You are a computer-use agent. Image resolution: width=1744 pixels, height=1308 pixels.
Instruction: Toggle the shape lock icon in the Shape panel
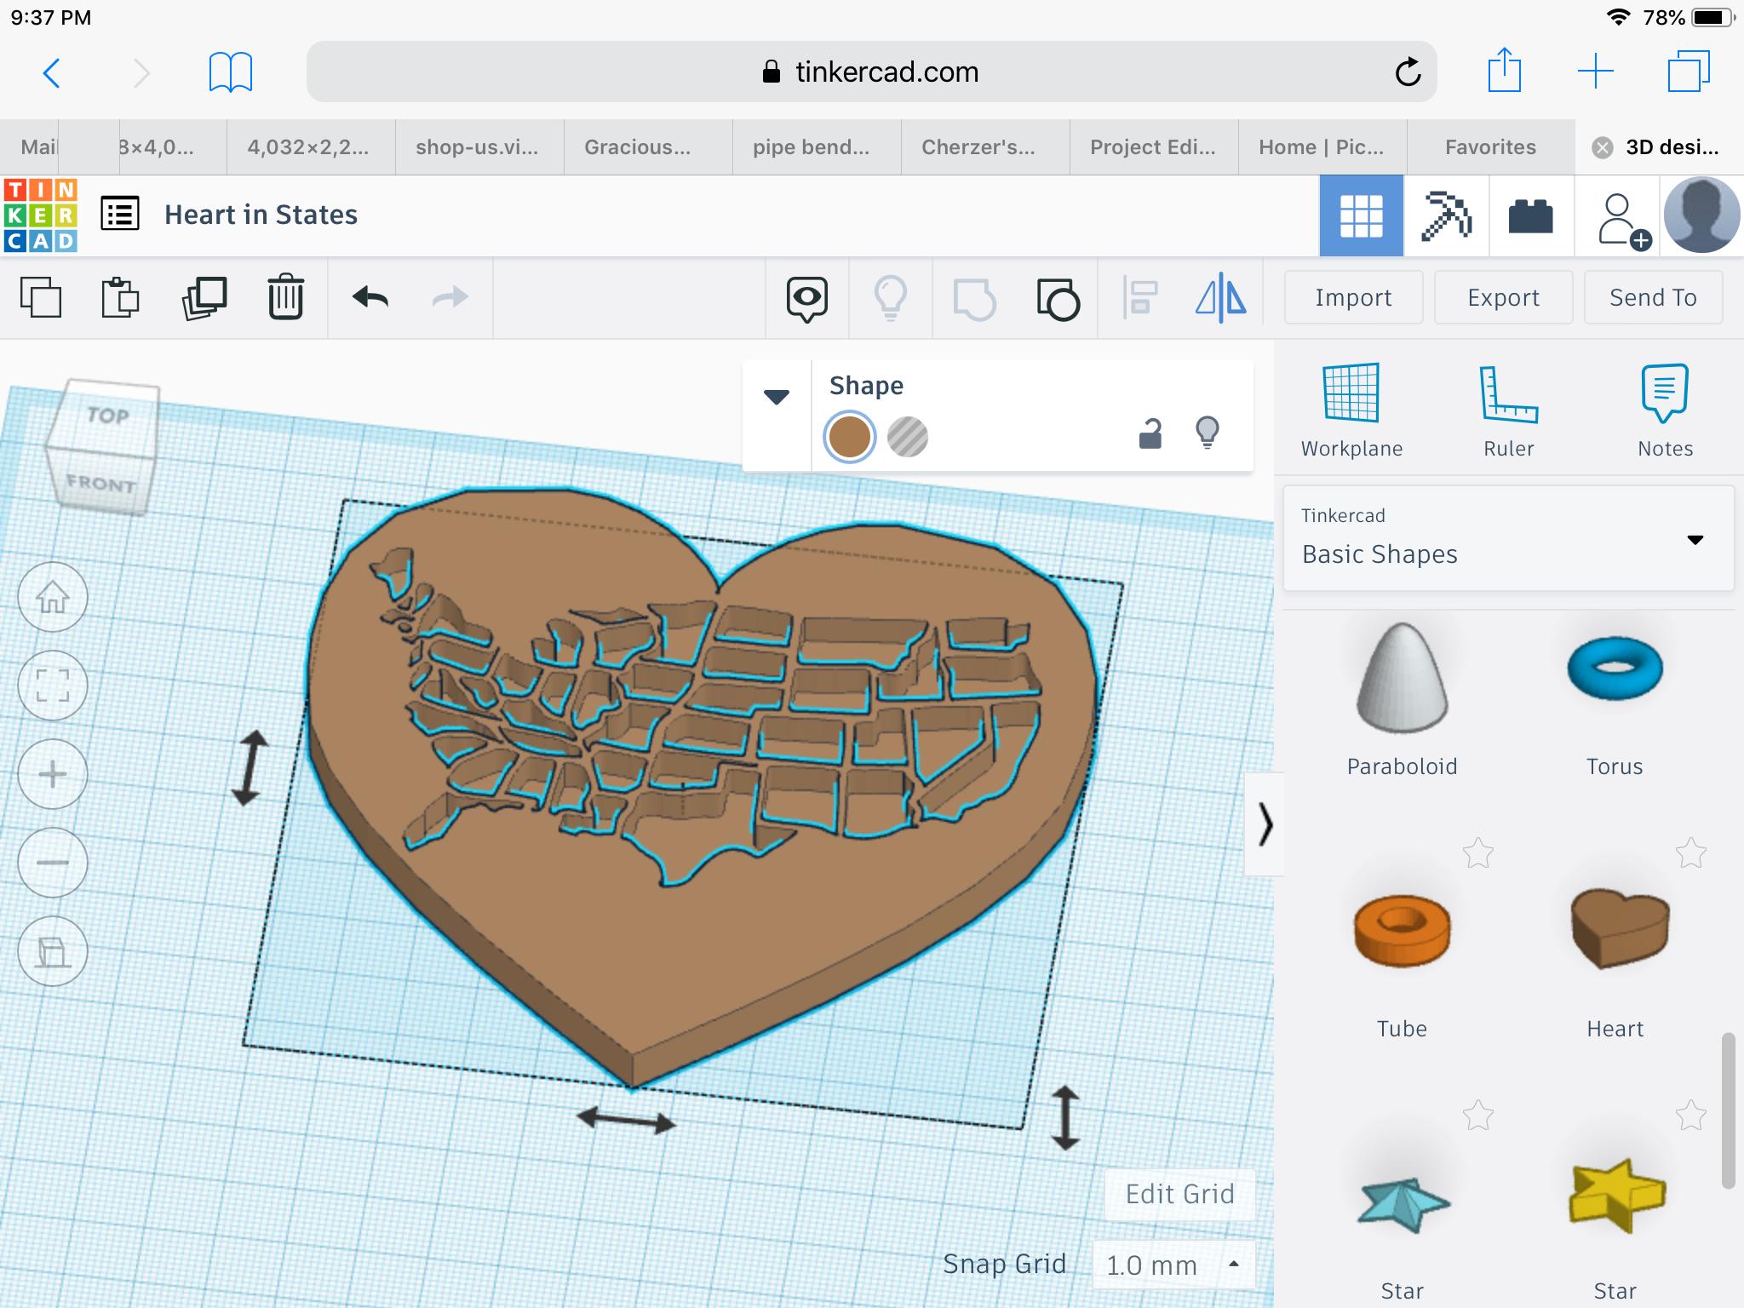coord(1150,433)
